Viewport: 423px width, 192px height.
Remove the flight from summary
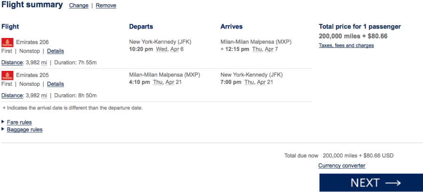coord(106,6)
